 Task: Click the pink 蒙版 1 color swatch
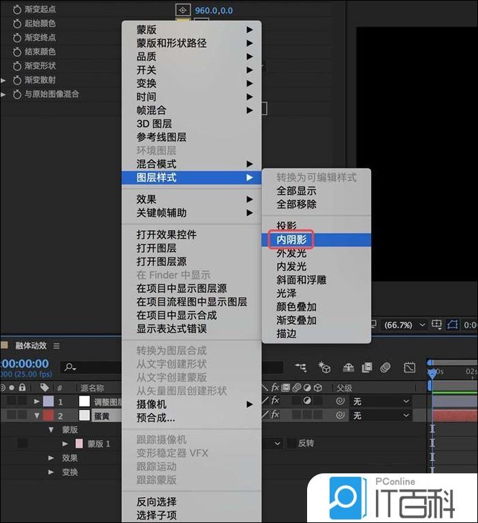[x=79, y=443]
